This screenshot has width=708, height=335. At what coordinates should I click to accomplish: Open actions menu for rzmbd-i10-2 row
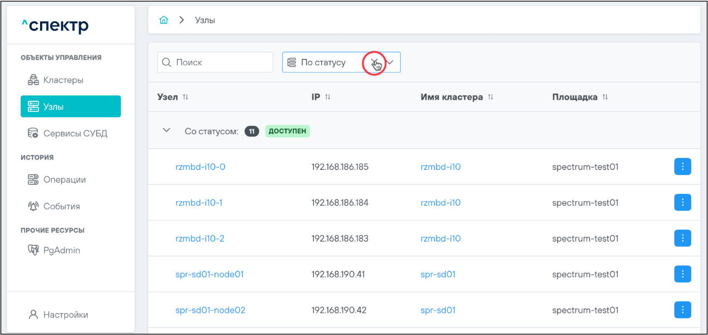coord(682,238)
